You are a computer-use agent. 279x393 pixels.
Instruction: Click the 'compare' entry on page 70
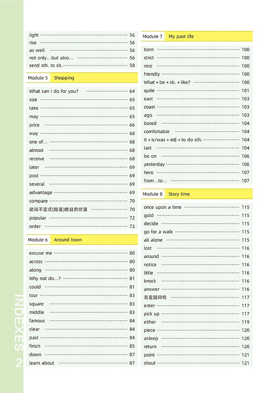point(38,201)
